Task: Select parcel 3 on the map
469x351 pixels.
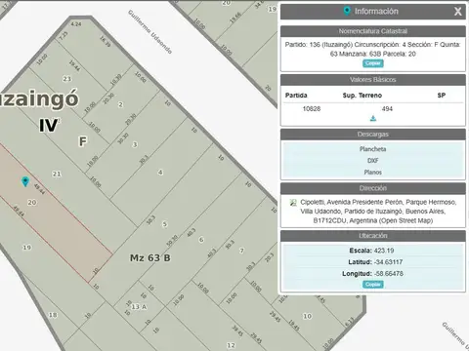Action: tap(135, 144)
